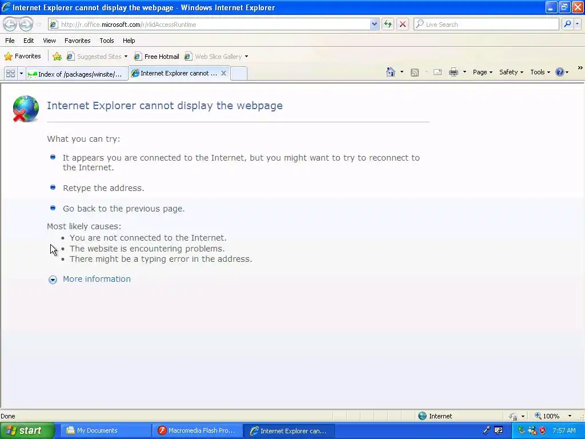Viewport: 585px width, 439px height.
Task: Open the Suggested Sites link
Action: pos(94,57)
